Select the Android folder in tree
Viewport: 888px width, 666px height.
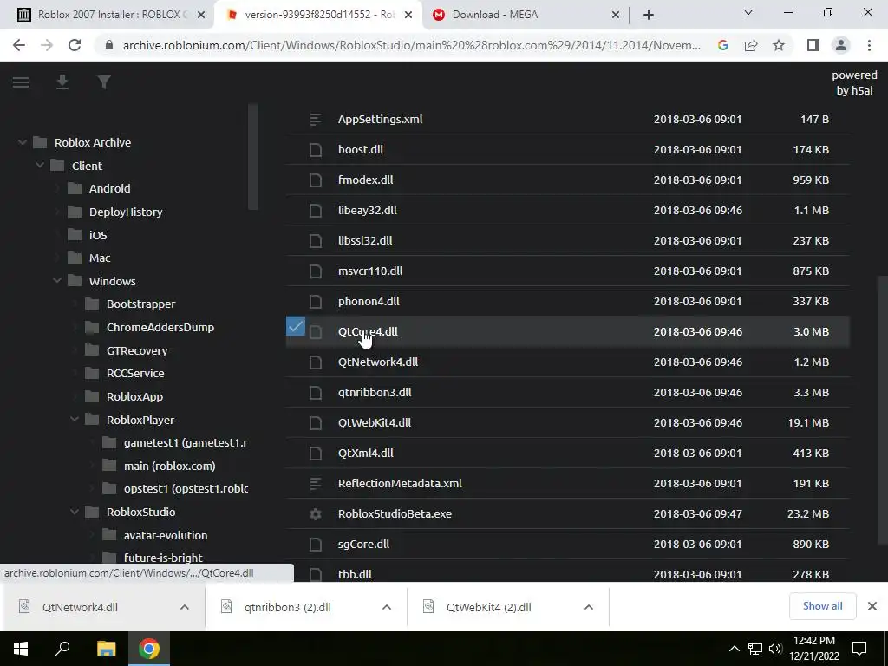tap(109, 188)
